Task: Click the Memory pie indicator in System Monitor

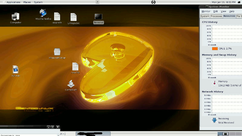Action: pyautogui.click(x=214, y=83)
